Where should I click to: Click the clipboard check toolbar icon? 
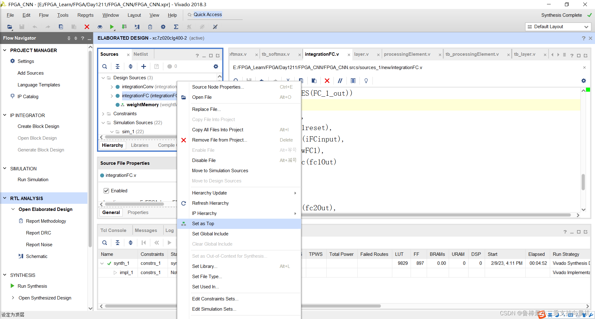coord(150,27)
